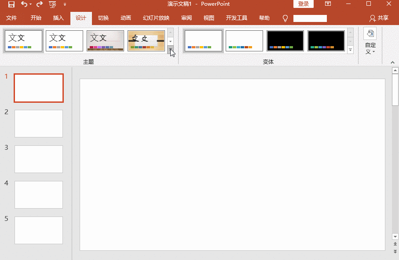Switch to the 动画 (Animations) tab
Screen dimensions: 399x260
(126, 18)
